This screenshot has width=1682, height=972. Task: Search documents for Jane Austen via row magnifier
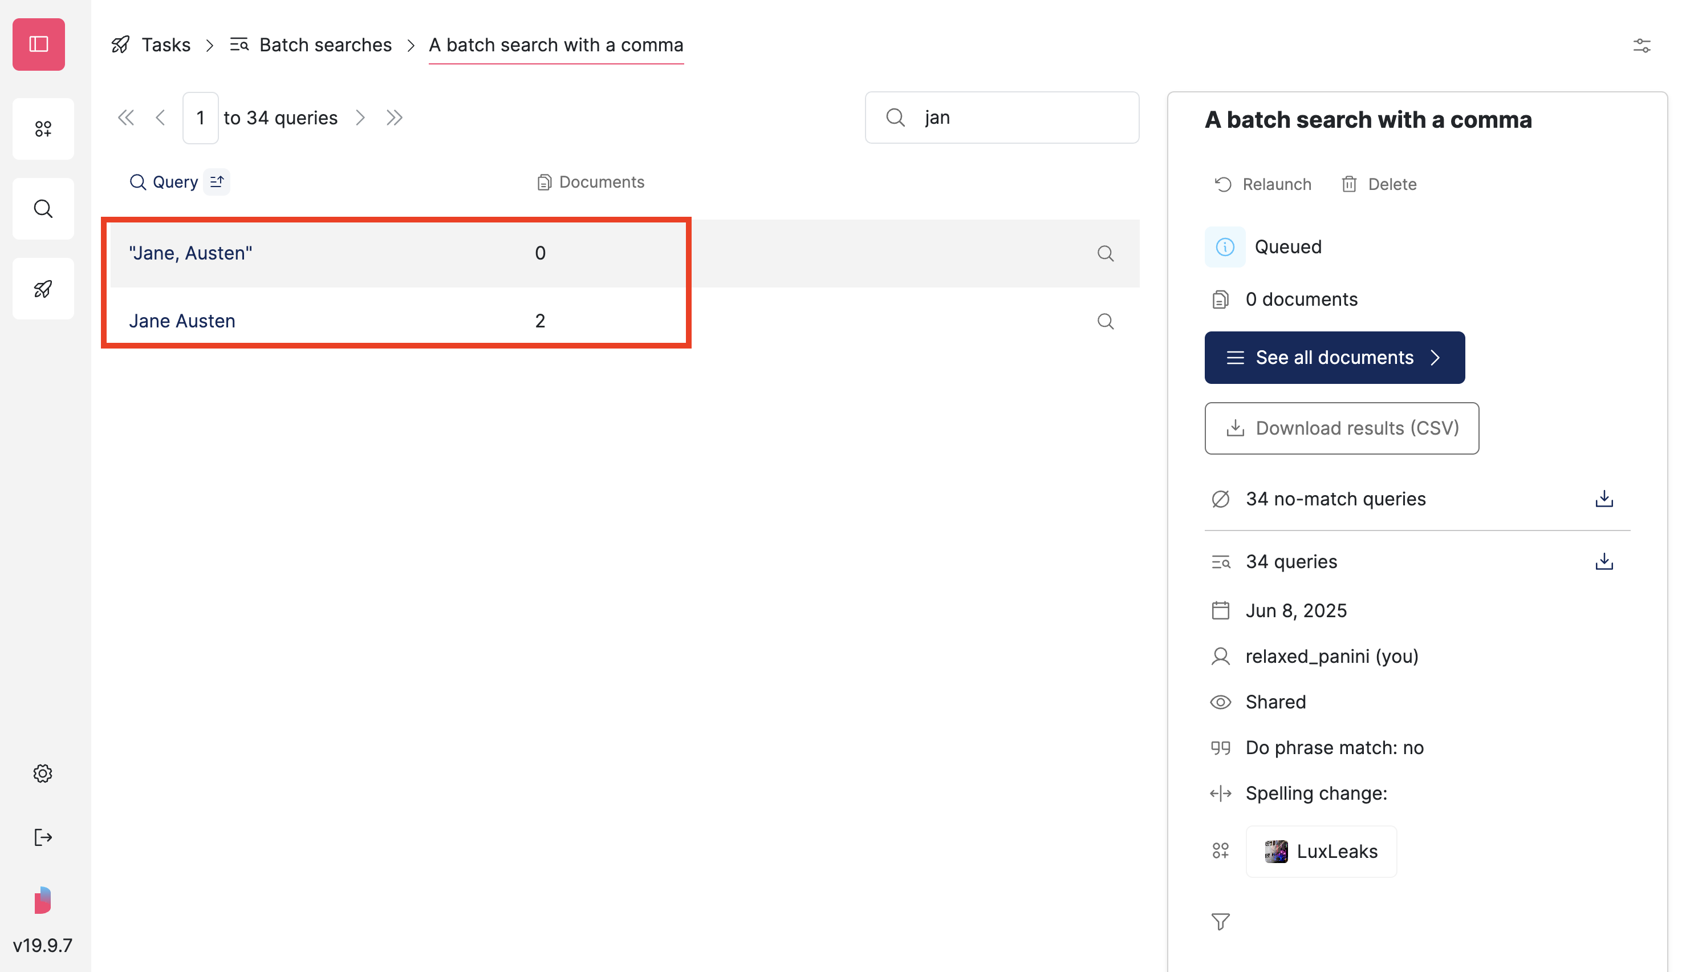[1106, 321]
